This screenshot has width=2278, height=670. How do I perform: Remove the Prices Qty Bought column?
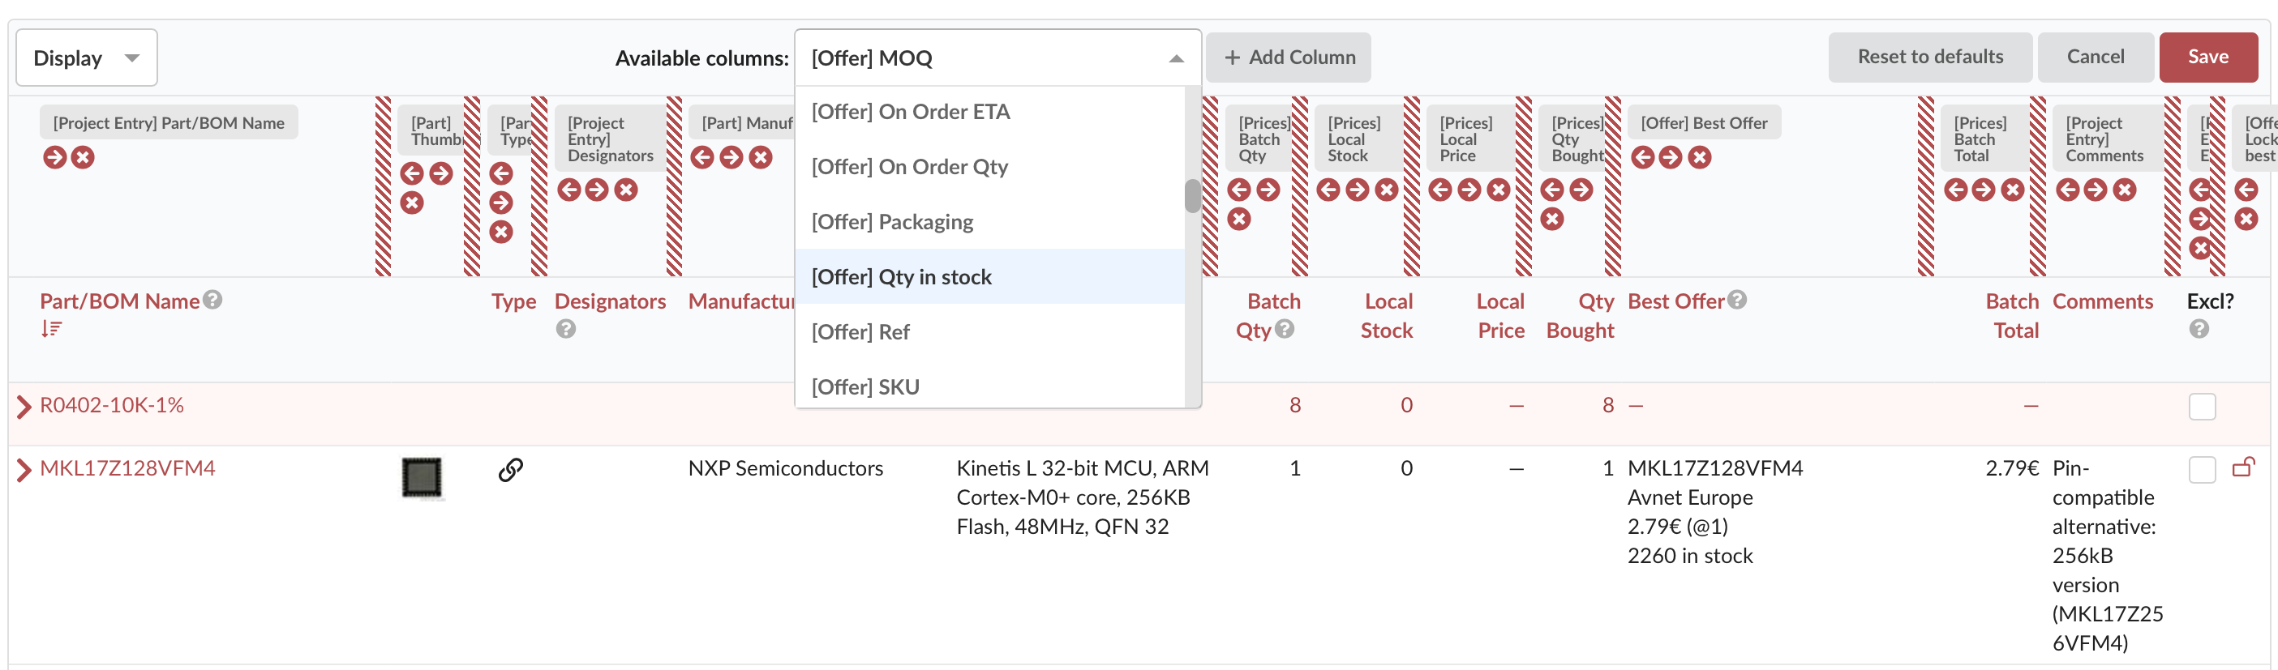[1553, 220]
